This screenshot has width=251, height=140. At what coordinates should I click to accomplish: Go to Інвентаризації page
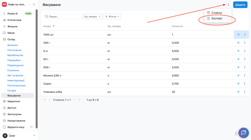point(16,81)
